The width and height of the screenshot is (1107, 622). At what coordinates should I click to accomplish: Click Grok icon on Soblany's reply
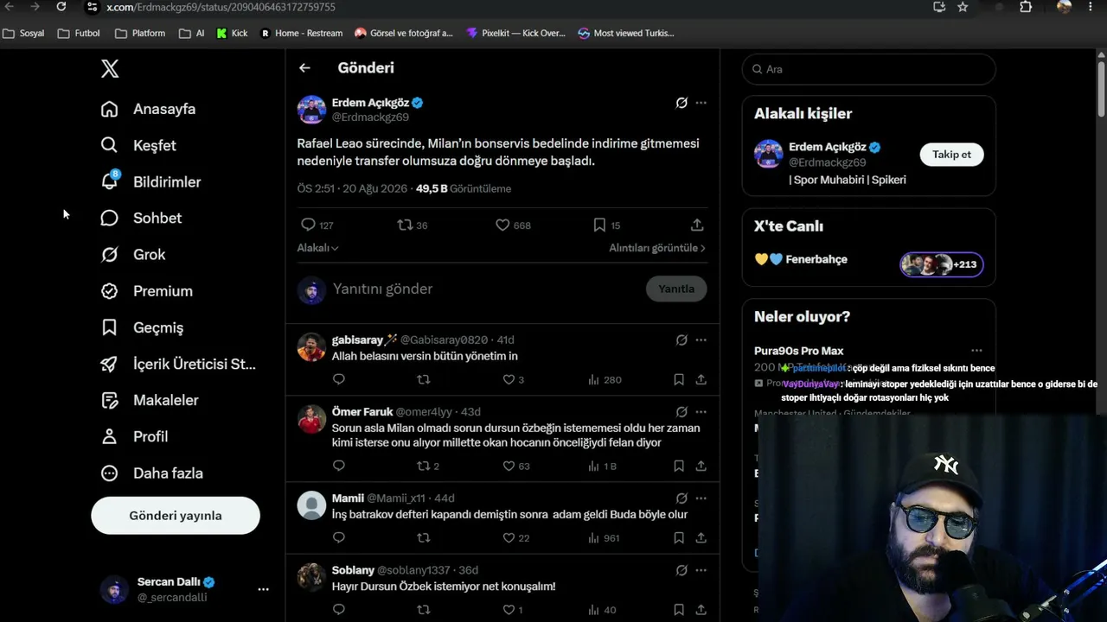coord(681,570)
